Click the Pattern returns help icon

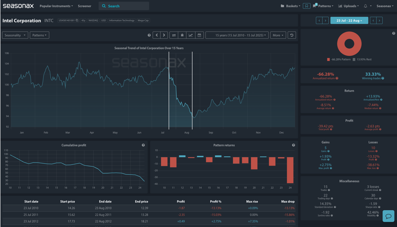coord(293,145)
